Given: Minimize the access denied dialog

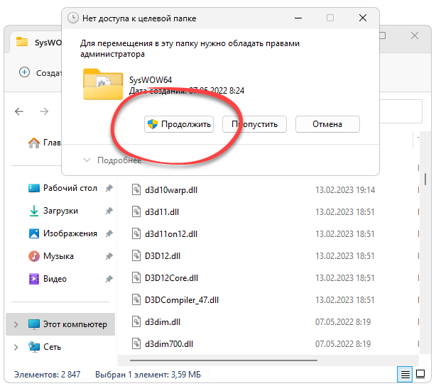Looking at the screenshot, I should 298,18.
